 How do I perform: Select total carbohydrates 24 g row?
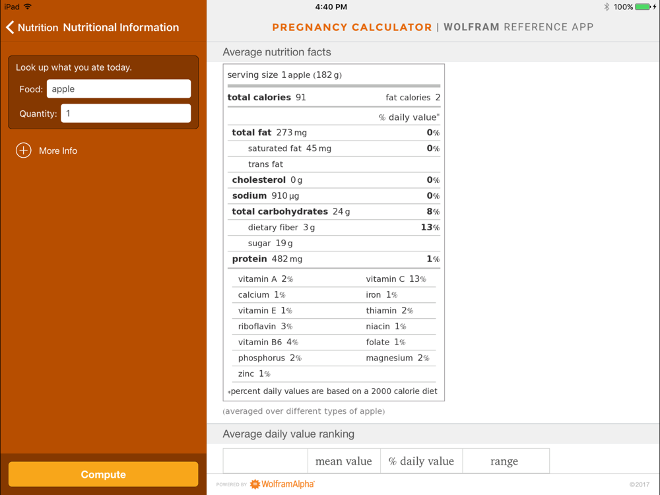[x=334, y=211]
